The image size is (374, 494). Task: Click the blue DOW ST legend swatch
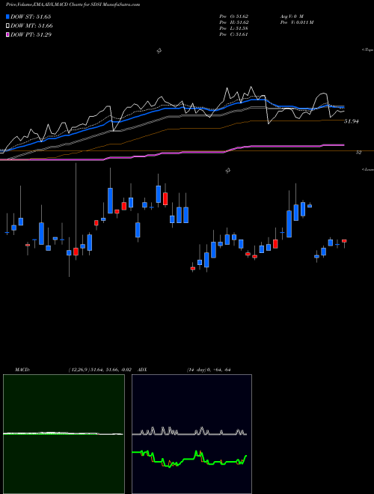[x=8, y=16]
